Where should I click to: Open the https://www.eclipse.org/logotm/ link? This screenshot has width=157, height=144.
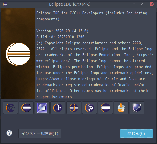click(x=69, y=79)
